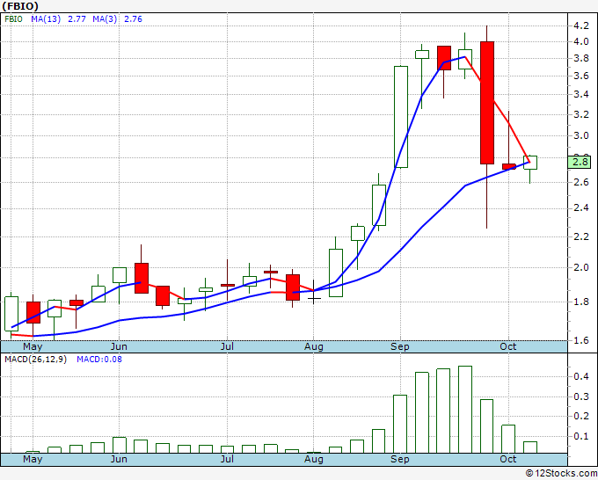Click the Aug label on the price chart axis
Image resolution: width=598 pixels, height=480 pixels.
pos(313,346)
